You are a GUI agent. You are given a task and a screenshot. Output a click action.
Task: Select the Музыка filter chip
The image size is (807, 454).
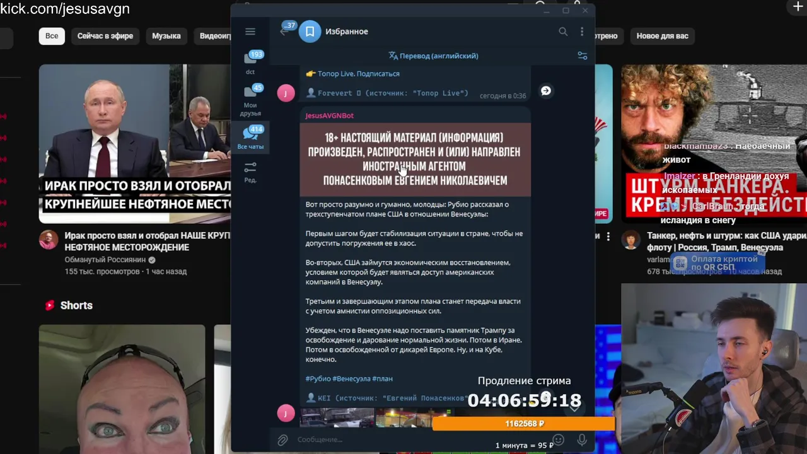[x=166, y=36]
